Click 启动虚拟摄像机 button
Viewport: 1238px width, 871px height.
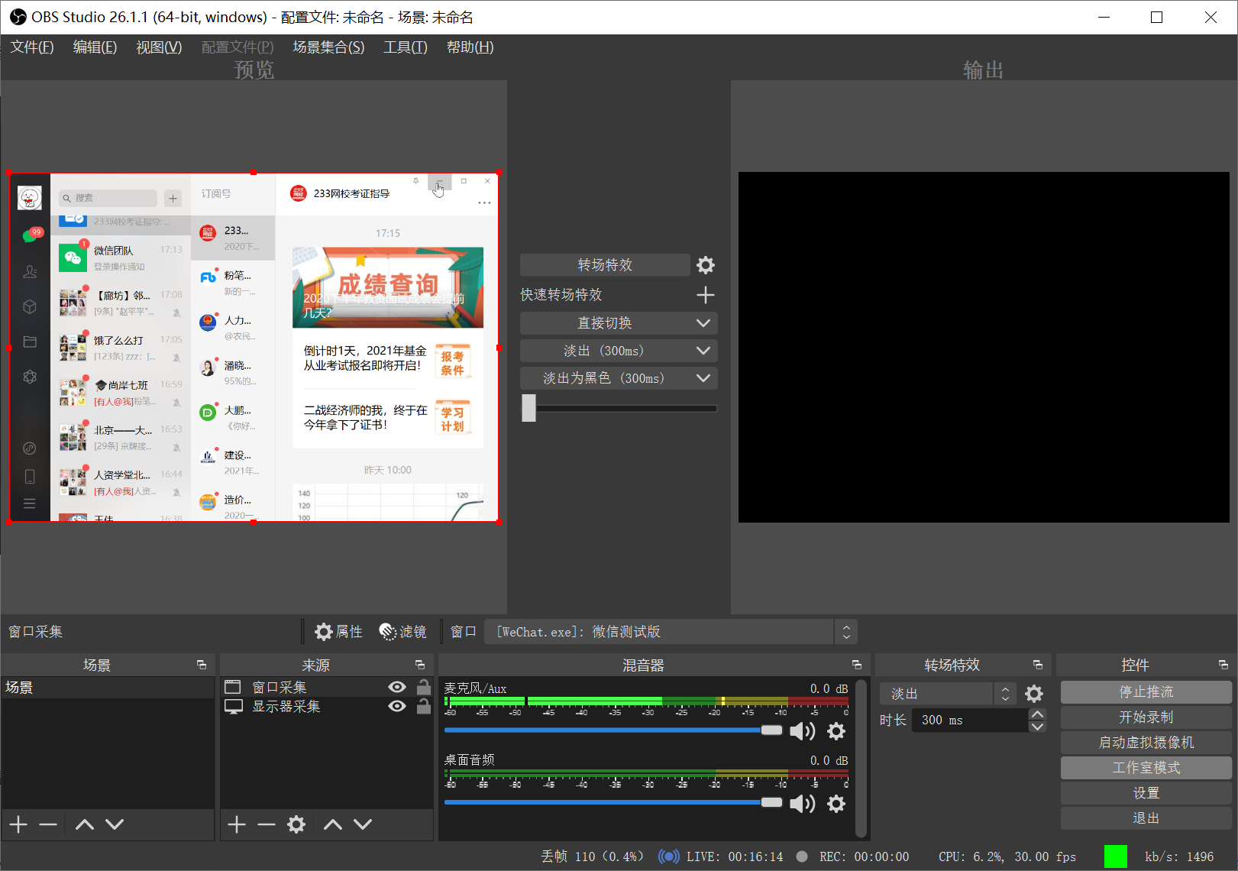tap(1146, 743)
